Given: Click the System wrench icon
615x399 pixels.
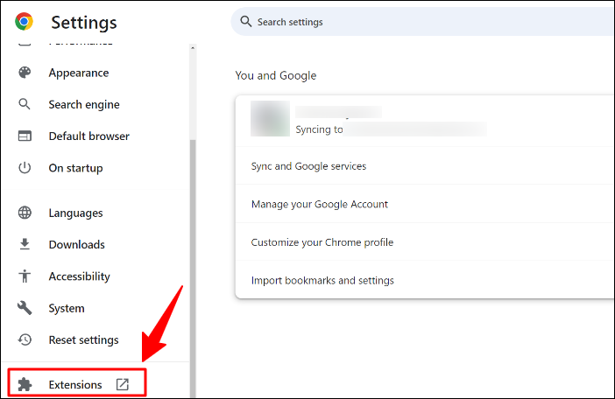Looking at the screenshot, I should 25,308.
